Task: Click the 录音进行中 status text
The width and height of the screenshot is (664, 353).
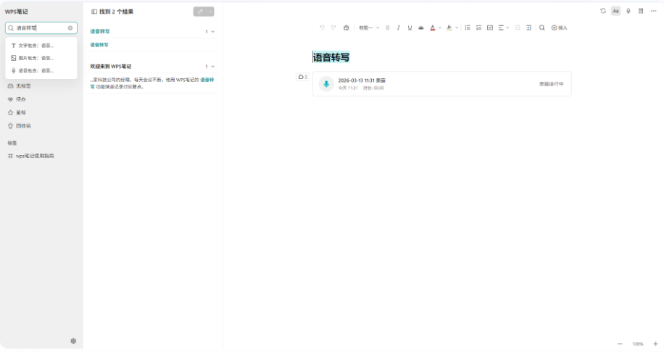Action: 551,84
